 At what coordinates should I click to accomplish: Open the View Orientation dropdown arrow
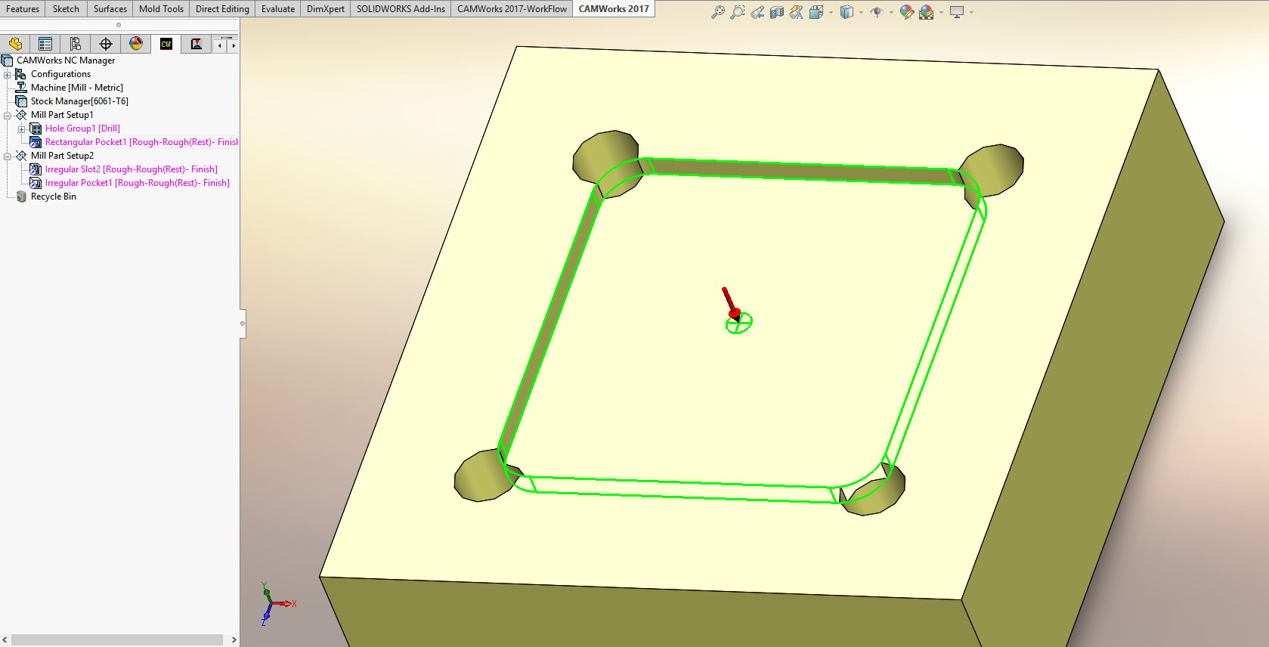tap(831, 12)
